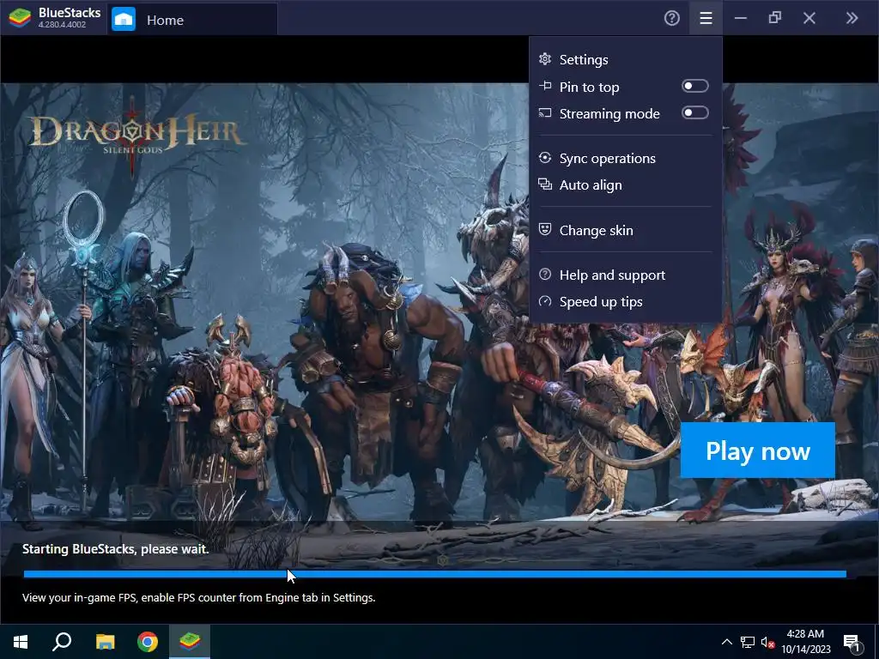Click the Speed up tips gauge icon
Screen dimensions: 879x659
[x=545, y=301]
